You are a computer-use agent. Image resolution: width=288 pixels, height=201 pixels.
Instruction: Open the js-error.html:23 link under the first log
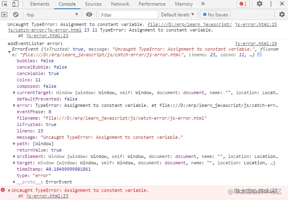point(47,35)
